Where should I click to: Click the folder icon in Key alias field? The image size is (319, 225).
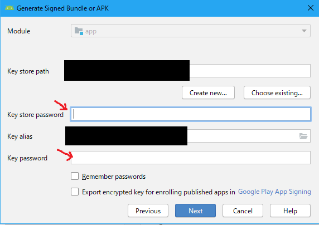[303, 136]
